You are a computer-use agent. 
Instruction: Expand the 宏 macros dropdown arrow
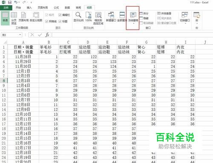197,23
